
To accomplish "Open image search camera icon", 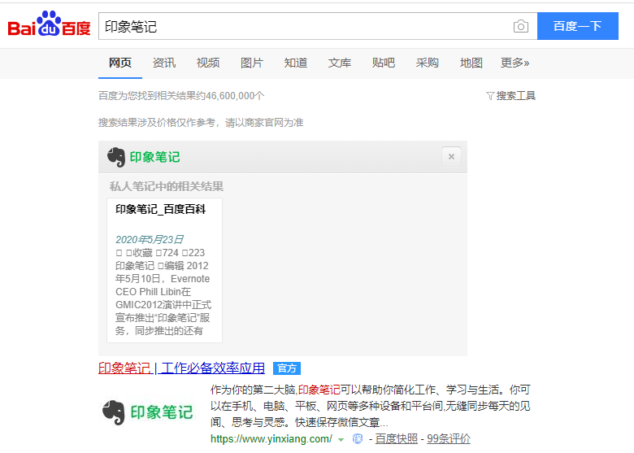I will tap(521, 26).
